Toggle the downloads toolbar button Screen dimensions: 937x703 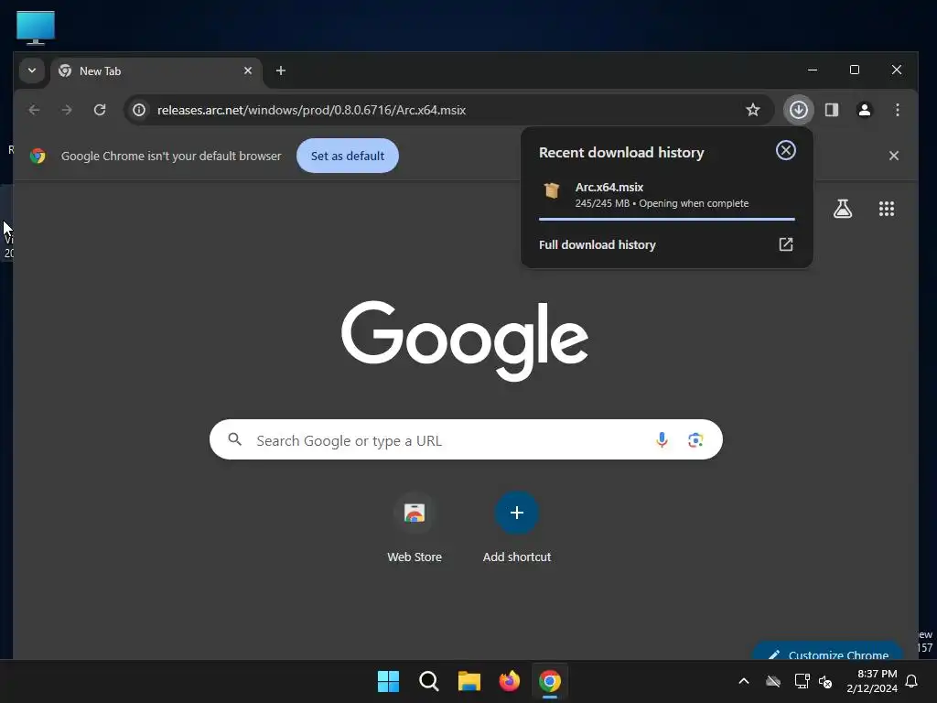(x=798, y=110)
